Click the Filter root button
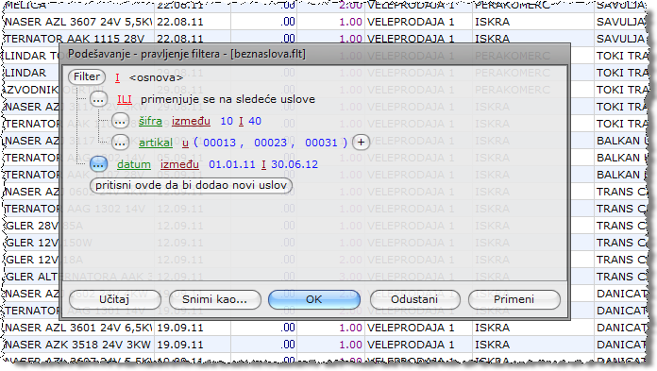657x371 pixels. pyautogui.click(x=86, y=77)
